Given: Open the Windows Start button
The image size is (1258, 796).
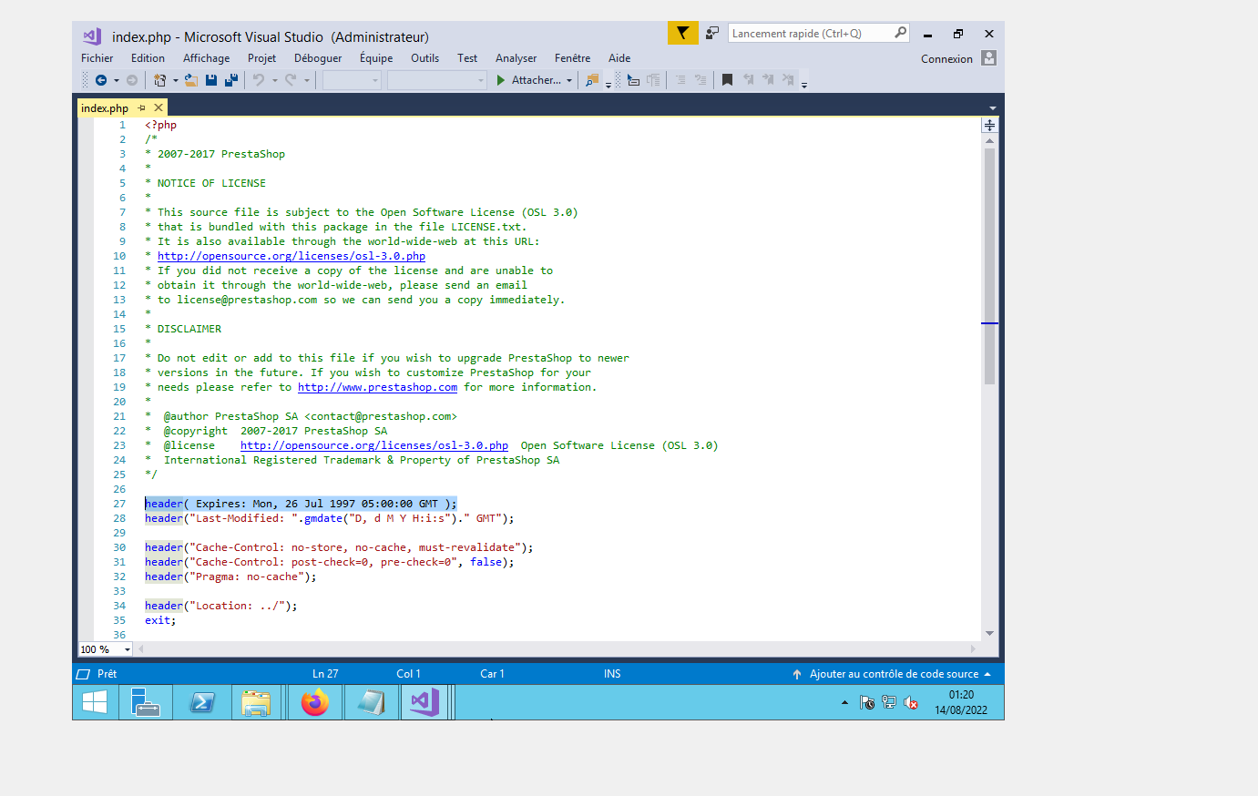Looking at the screenshot, I should click(95, 702).
